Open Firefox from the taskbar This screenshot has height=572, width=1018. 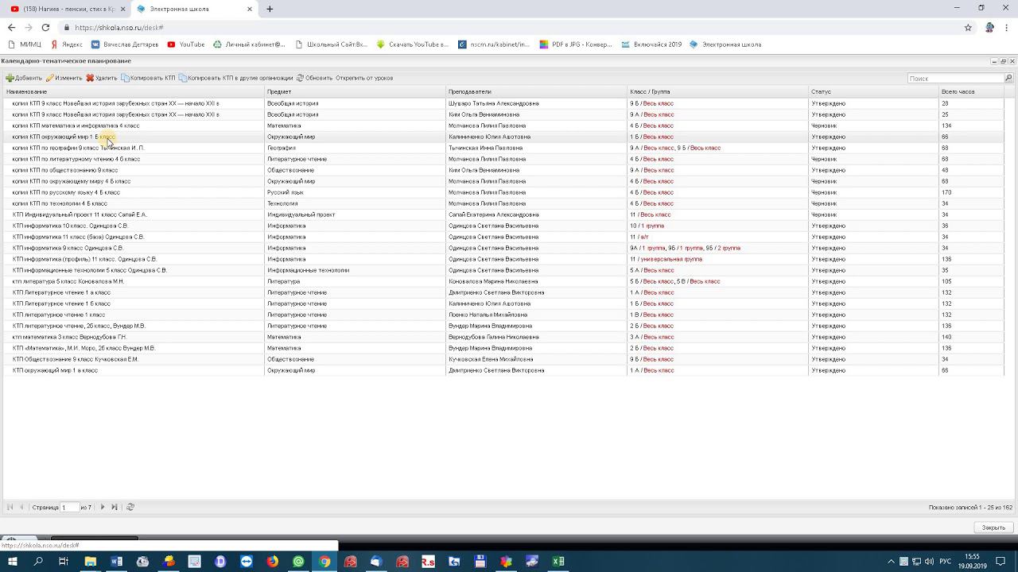[x=273, y=562]
